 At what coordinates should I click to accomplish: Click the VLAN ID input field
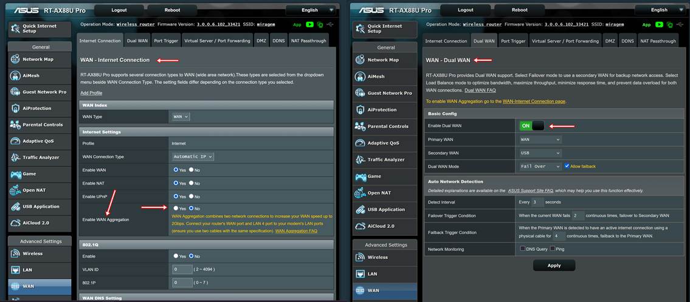(182, 269)
